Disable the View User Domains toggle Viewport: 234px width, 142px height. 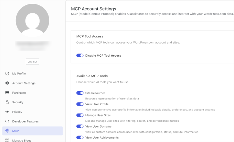click(80, 126)
